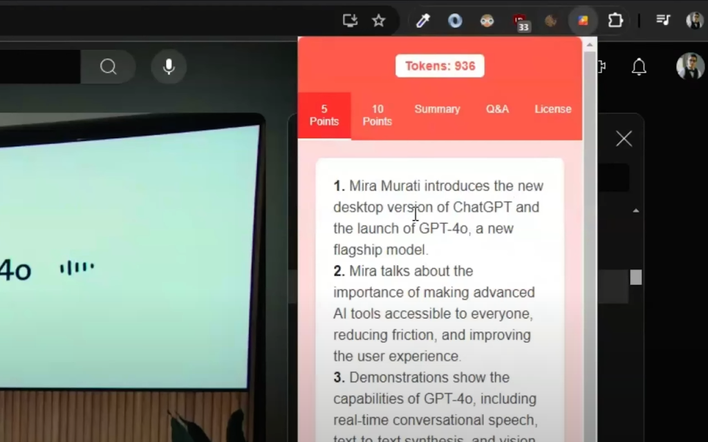Click the create video icon beside the bell
This screenshot has width=708, height=442.
[602, 67]
